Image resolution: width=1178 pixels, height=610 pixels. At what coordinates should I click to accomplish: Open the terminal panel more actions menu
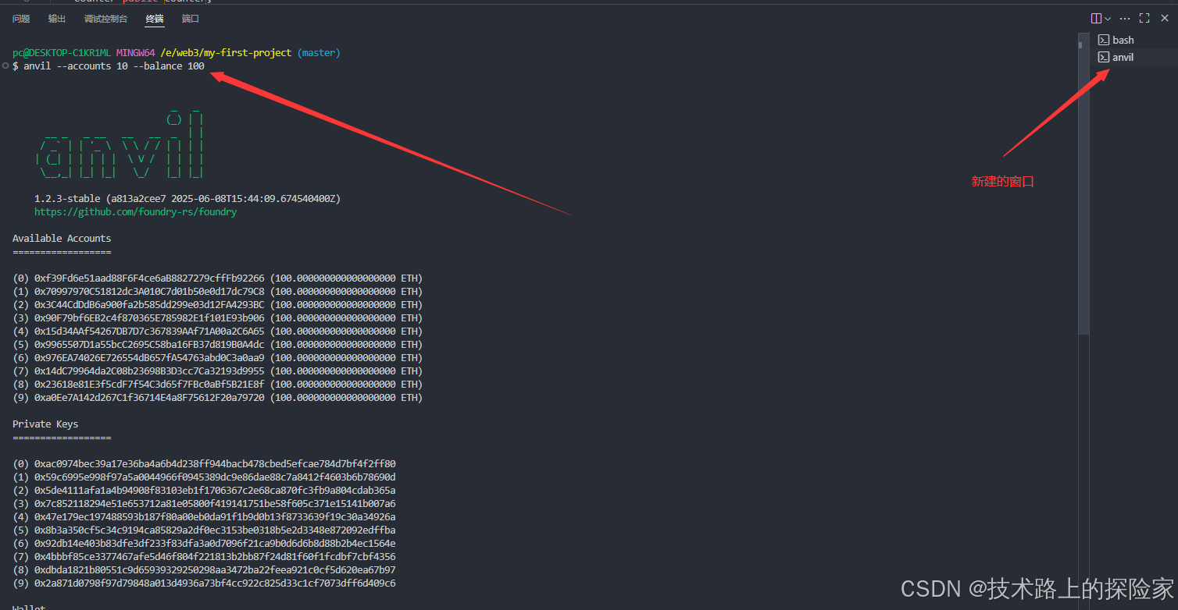click(1125, 18)
